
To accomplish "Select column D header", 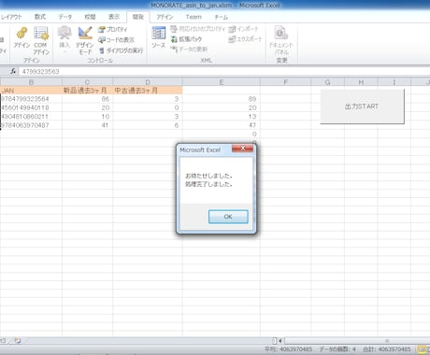I will click(148, 82).
